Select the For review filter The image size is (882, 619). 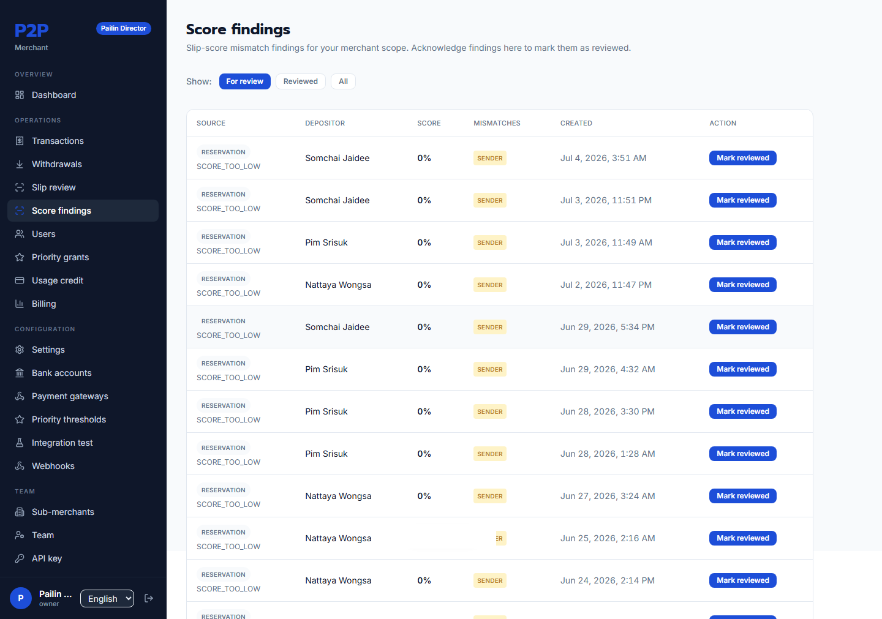pyautogui.click(x=245, y=81)
